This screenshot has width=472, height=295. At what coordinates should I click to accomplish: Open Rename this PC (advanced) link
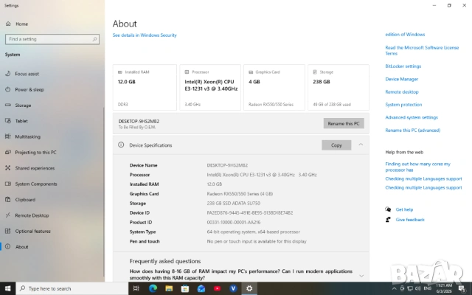coord(413,130)
